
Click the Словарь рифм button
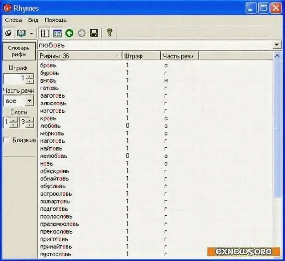pos(19,51)
